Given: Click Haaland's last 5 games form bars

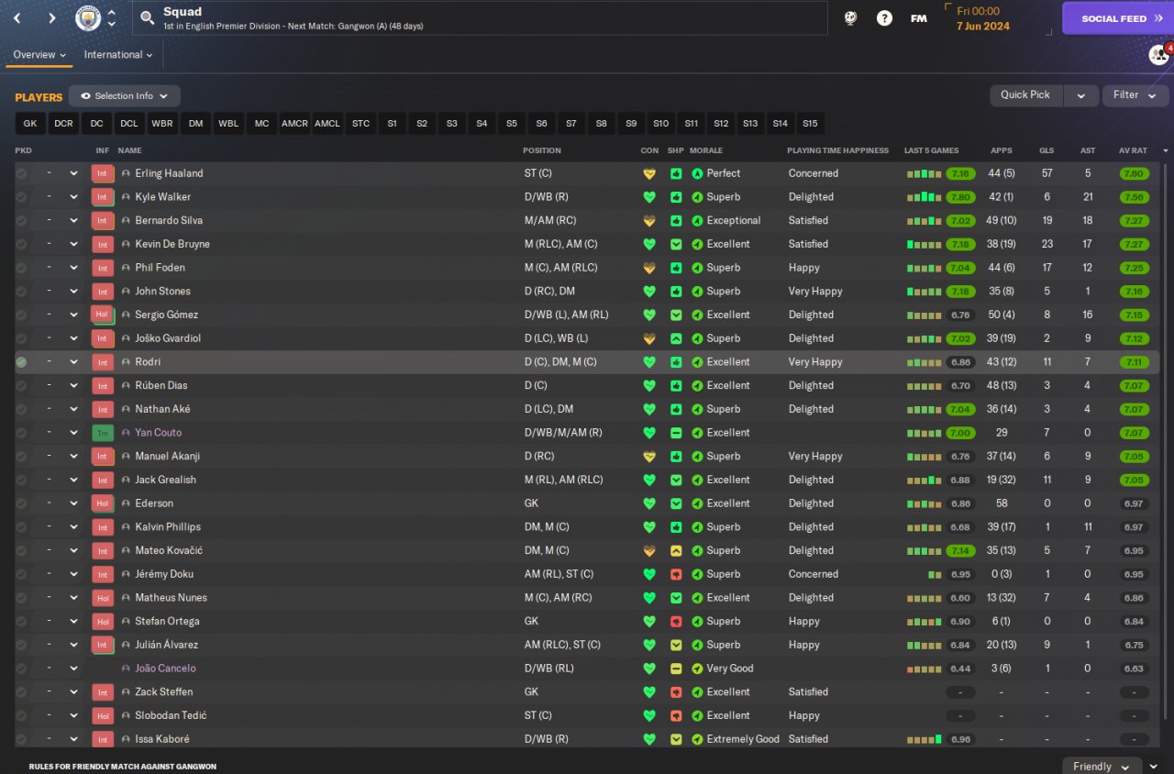Looking at the screenshot, I should click(x=924, y=173).
